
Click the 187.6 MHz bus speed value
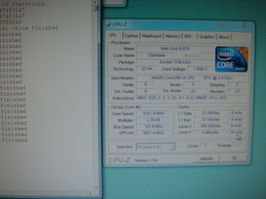pyautogui.click(x=153, y=126)
